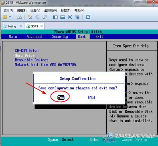Screen dimensions: 158x146
Task: Open the power options dropdown arrow
Action: click(10, 17)
